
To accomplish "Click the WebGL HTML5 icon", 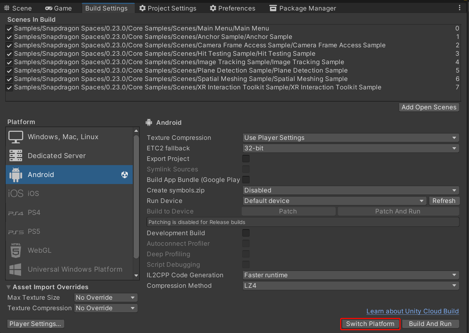I will pyautogui.click(x=16, y=250).
